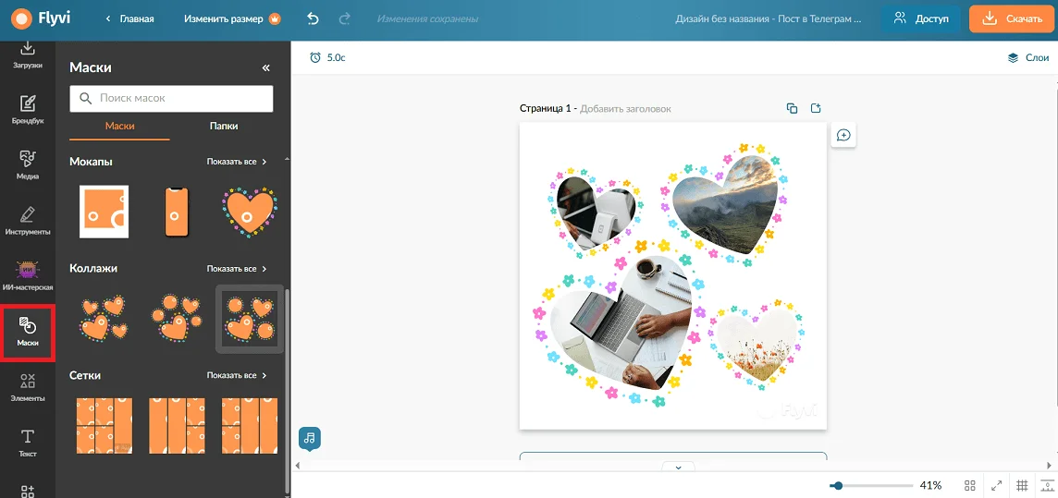Open the Элементы sidebar panel
This screenshot has width=1058, height=498.
coord(28,387)
